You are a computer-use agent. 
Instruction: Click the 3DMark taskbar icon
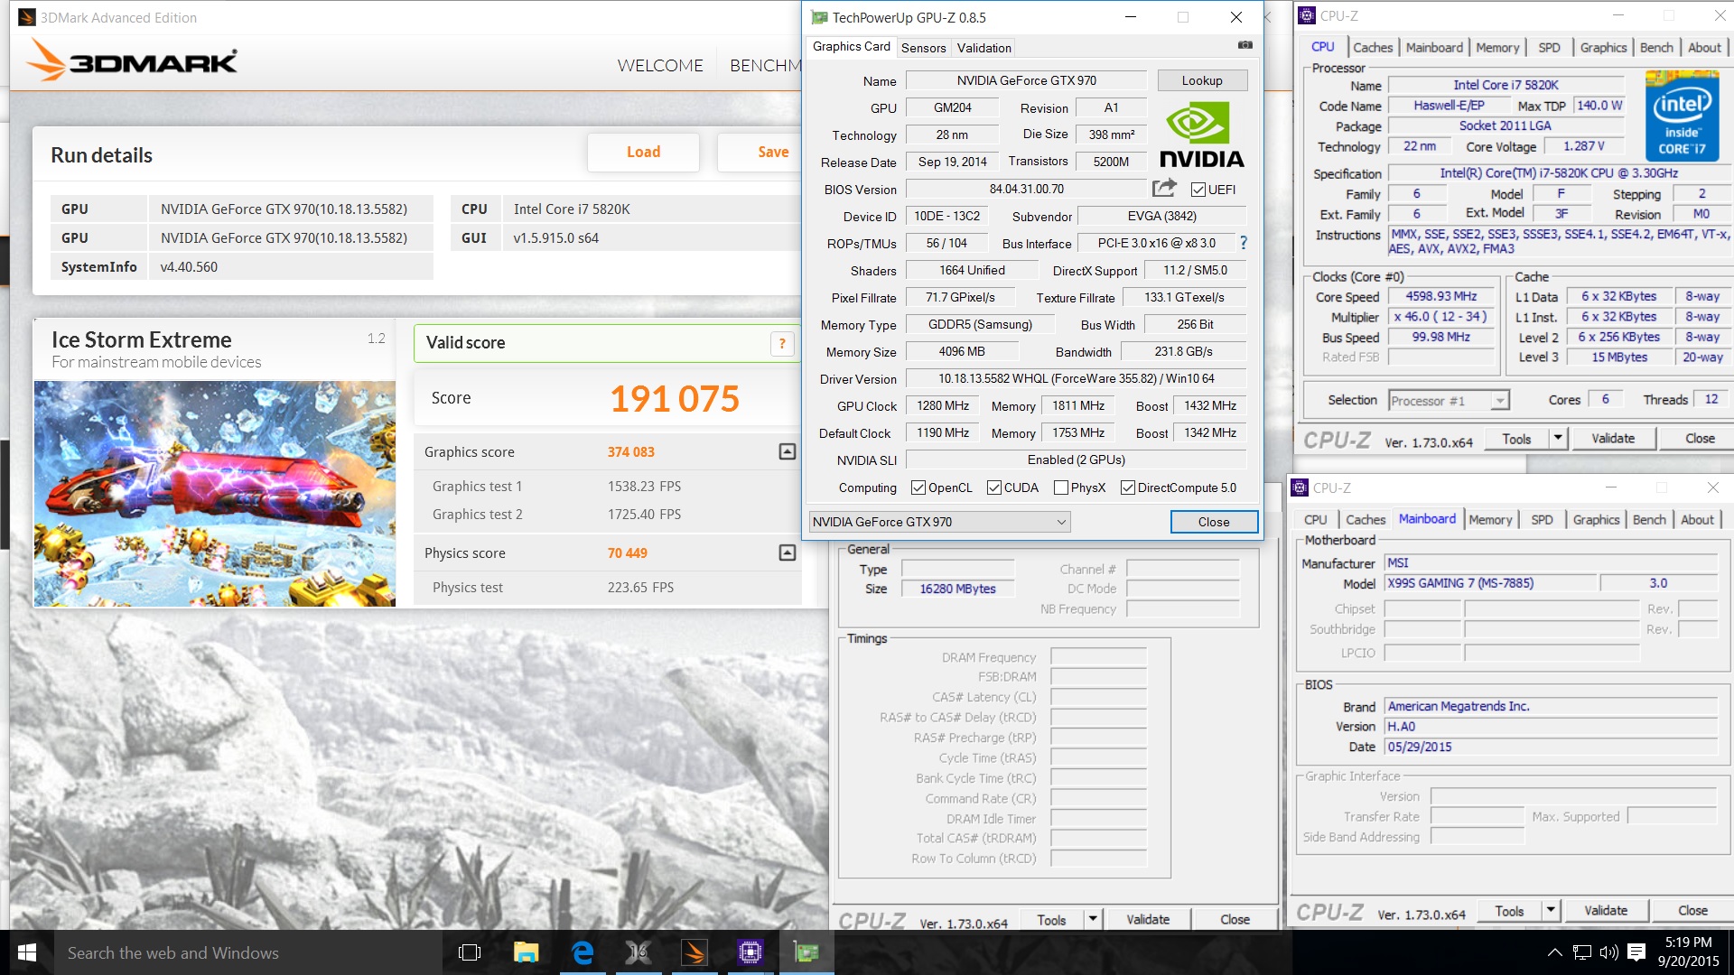tap(694, 952)
